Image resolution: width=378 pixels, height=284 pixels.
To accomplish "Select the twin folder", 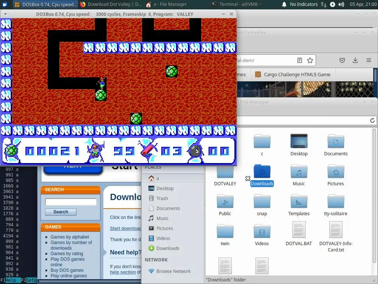I will pyautogui.click(x=225, y=231).
